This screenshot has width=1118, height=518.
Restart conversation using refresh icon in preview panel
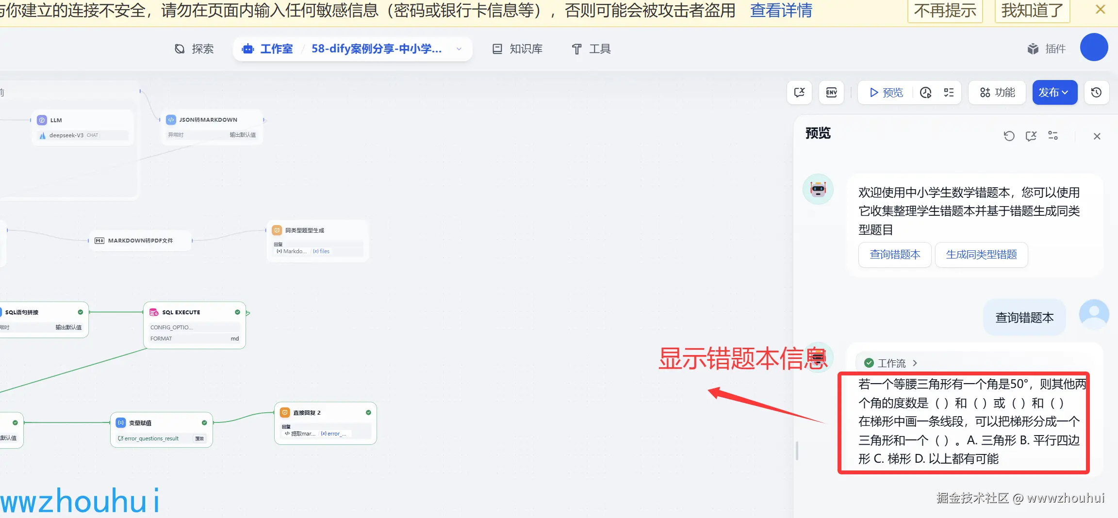tap(1009, 136)
